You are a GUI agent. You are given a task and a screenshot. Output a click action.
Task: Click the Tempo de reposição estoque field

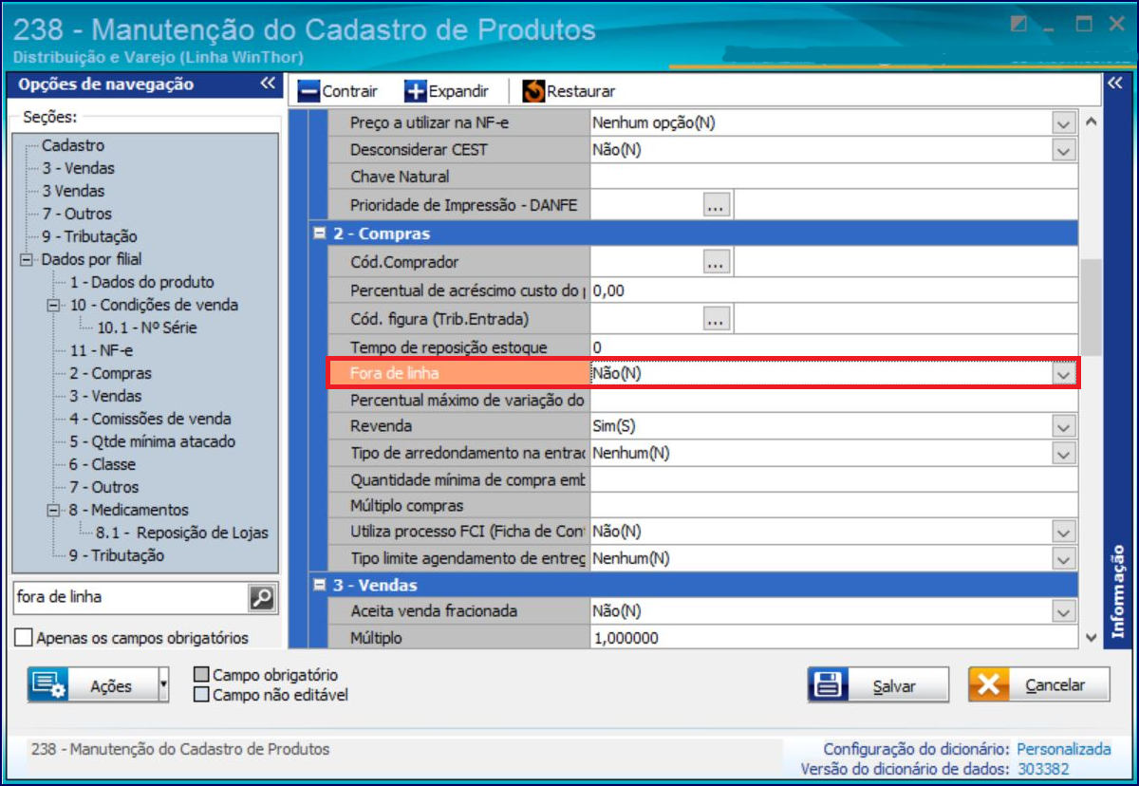coord(833,347)
